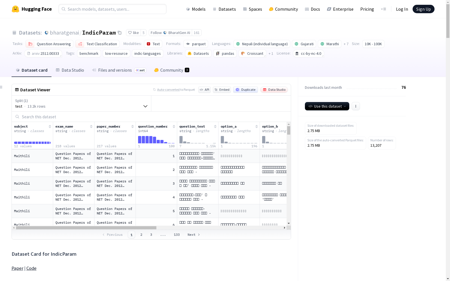
Task: Expand the +7 more languages
Action: [x=346, y=44]
